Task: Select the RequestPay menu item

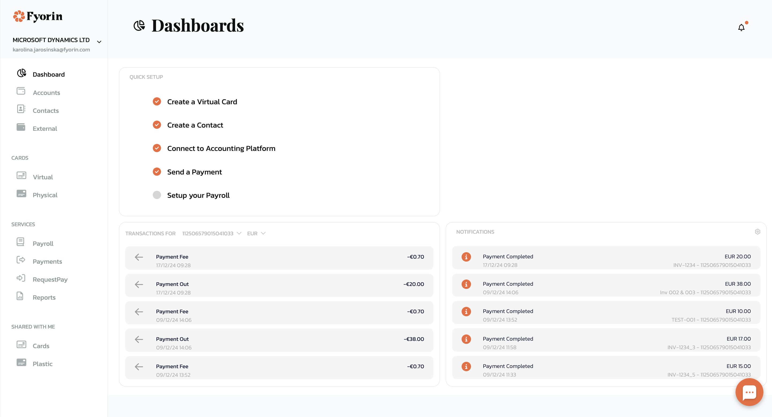Action: click(x=50, y=279)
